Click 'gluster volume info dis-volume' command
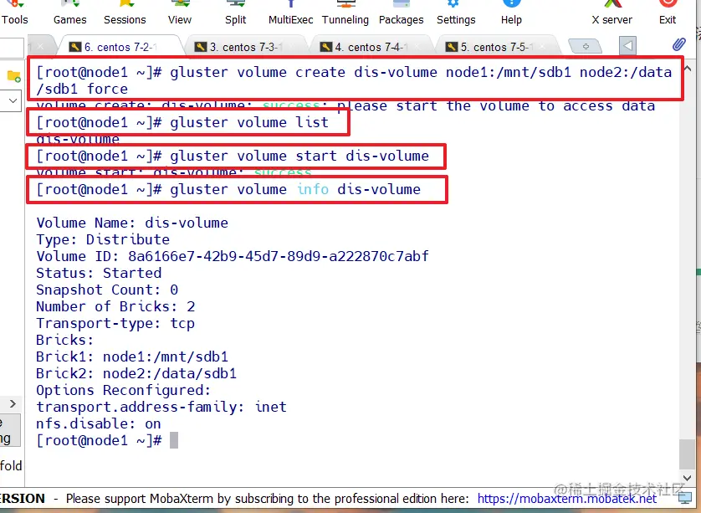 coord(295,190)
